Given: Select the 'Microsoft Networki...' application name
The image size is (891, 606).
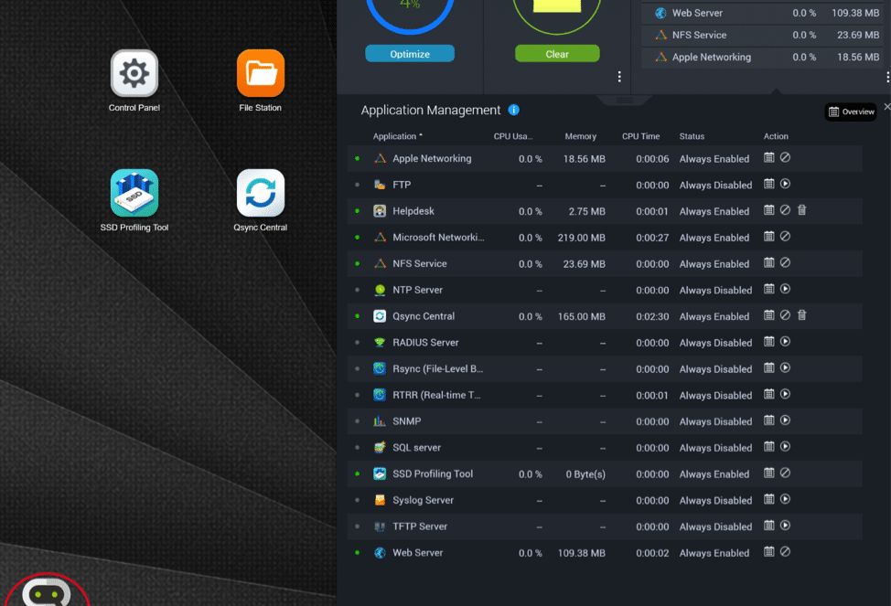Looking at the screenshot, I should (x=438, y=238).
